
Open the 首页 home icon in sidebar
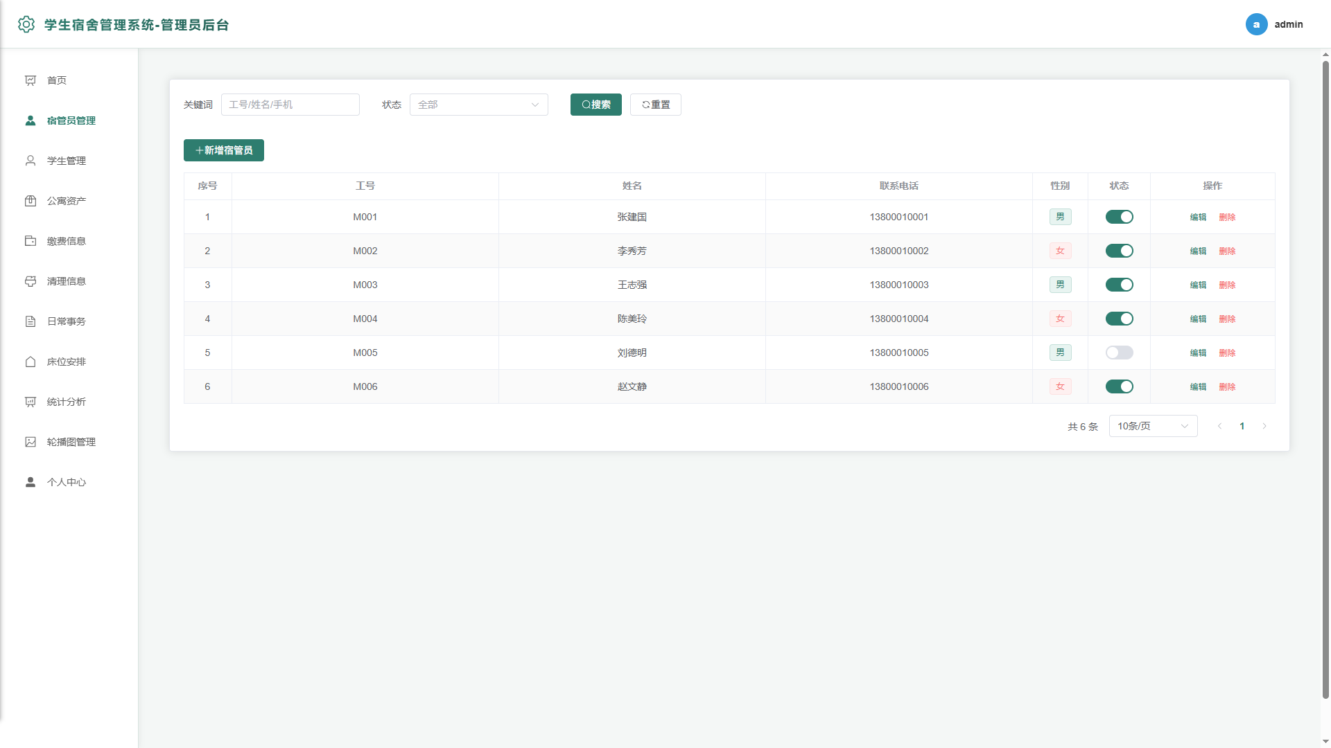click(31, 80)
